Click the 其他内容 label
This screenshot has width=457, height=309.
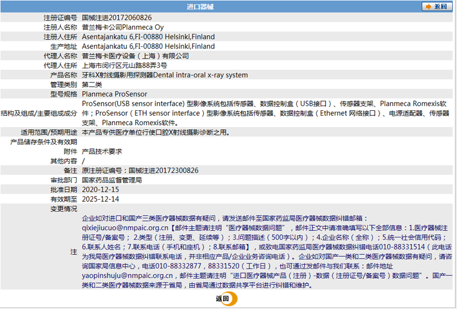64,161
